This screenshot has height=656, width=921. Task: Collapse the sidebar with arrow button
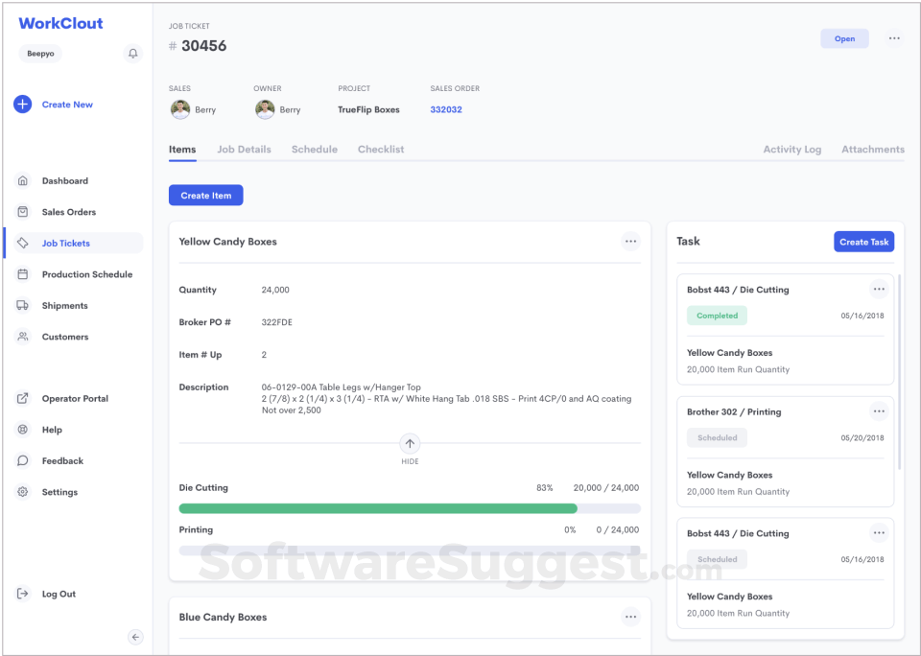tap(135, 637)
